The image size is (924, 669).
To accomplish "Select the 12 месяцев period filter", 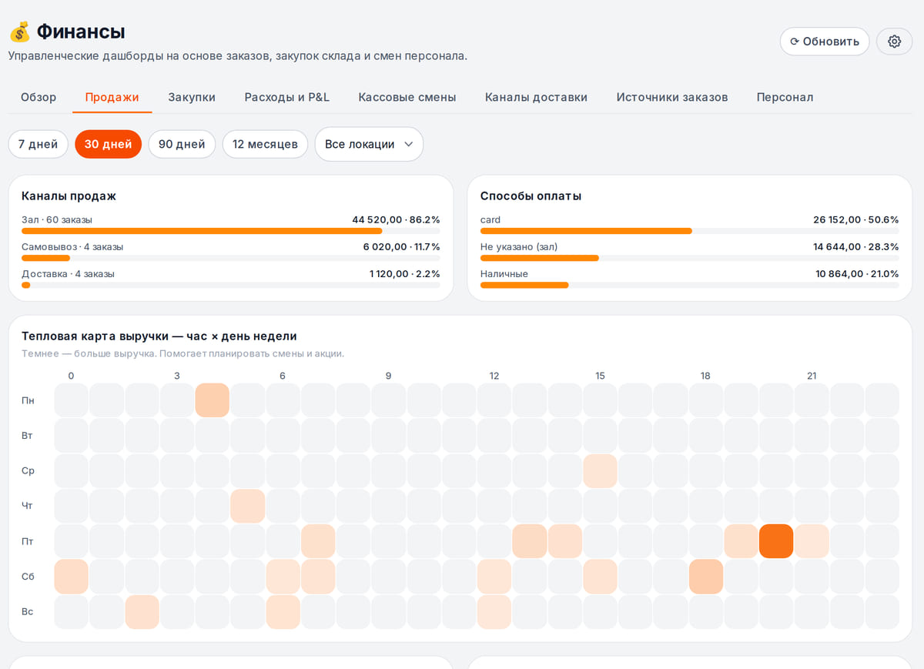I will [265, 144].
